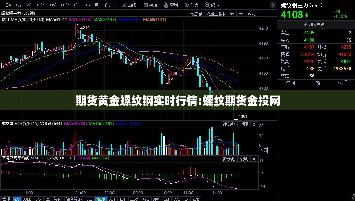Open 说明 for the main indicator

(251, 14)
